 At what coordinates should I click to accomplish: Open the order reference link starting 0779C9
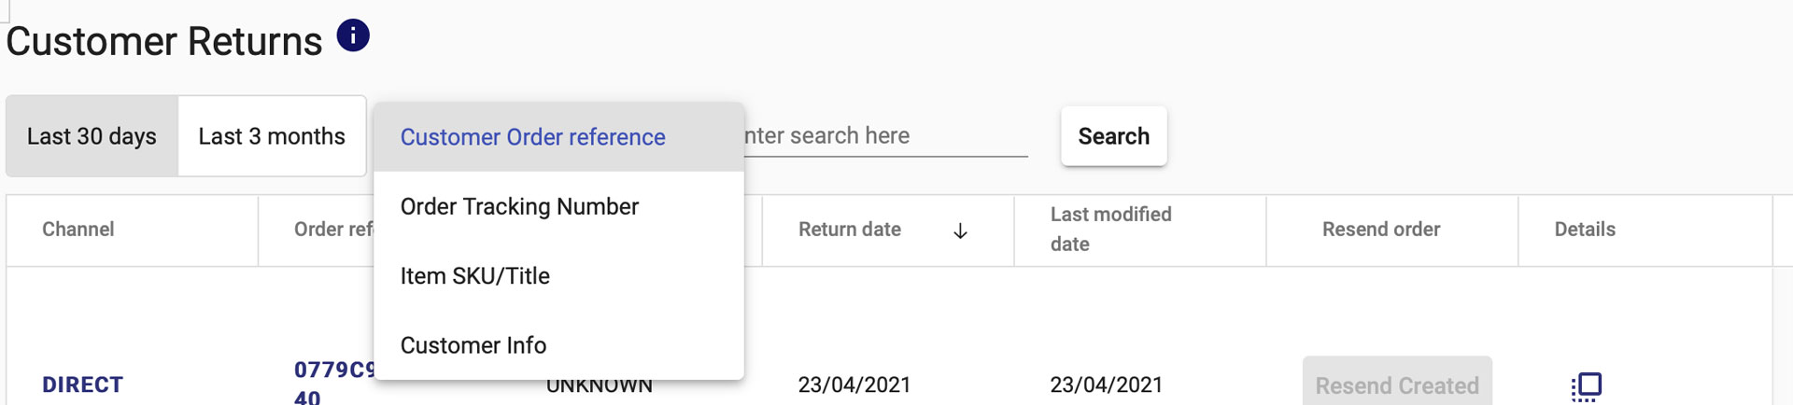pyautogui.click(x=333, y=371)
